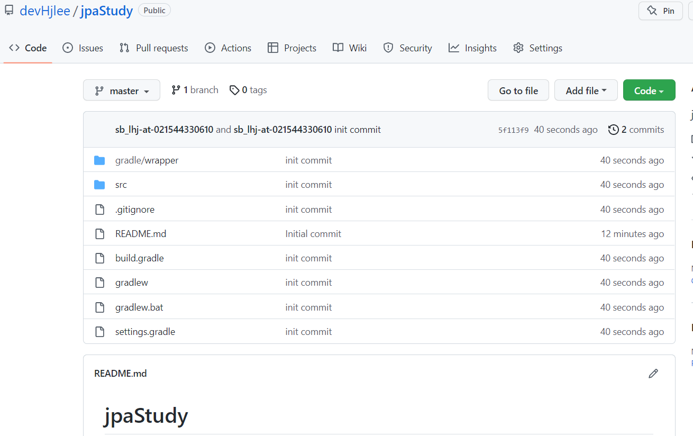Click 'init commit' message in build.gradle row
Image resolution: width=693 pixels, height=436 pixels.
coord(308,258)
